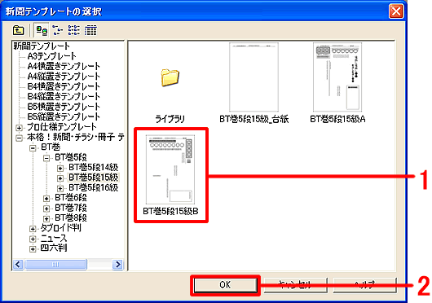
Task: Click tree scrollbar right arrow
Action: [x=118, y=264]
